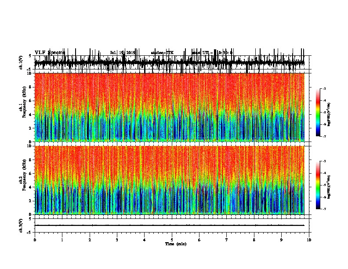Click the "-7" label on ch.1 colorbar
Image resolution: width=348 pixels, height=269 pixels.
pyautogui.click(x=324, y=136)
